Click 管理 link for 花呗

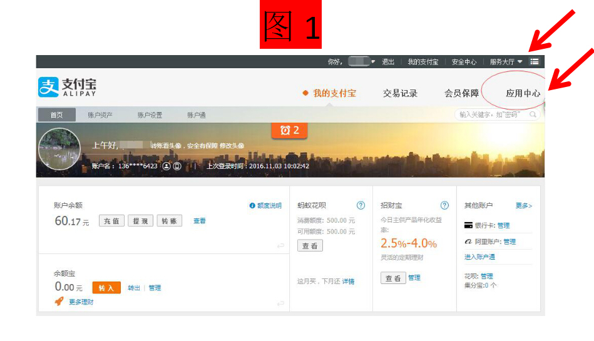pyautogui.click(x=487, y=276)
